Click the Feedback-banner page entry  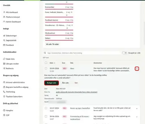(x=52, y=20)
